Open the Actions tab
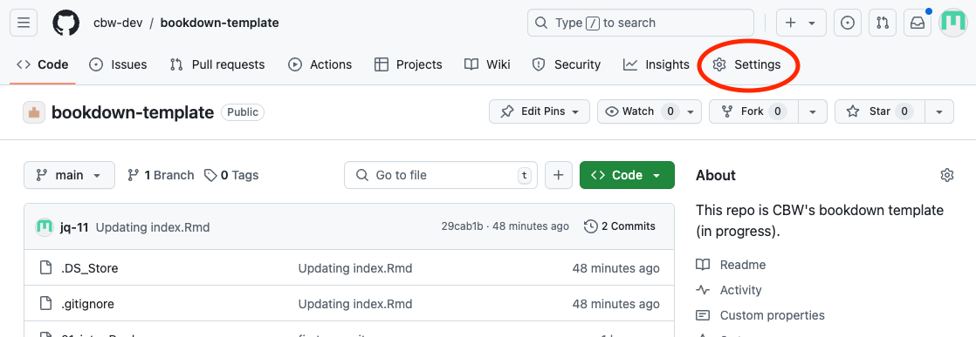 pyautogui.click(x=320, y=64)
